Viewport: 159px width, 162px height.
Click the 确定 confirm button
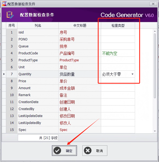tap(64, 151)
